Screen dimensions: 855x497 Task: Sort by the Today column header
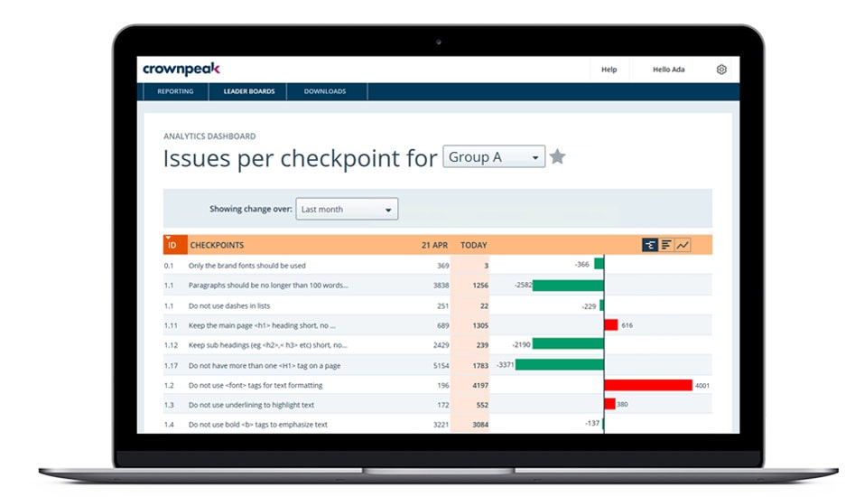[x=473, y=245]
